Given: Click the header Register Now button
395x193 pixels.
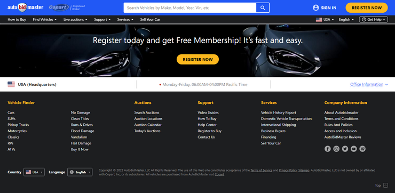Looking at the screenshot, I should 367,8.
